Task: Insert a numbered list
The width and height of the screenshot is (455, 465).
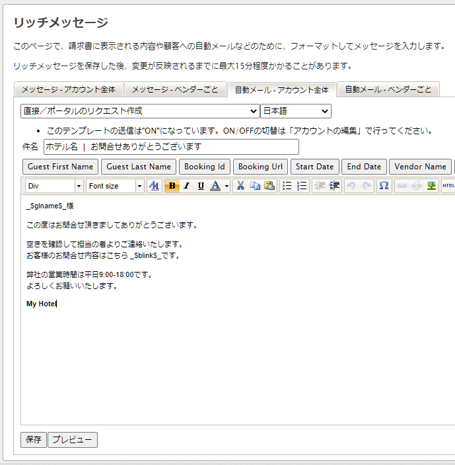Action: click(302, 186)
